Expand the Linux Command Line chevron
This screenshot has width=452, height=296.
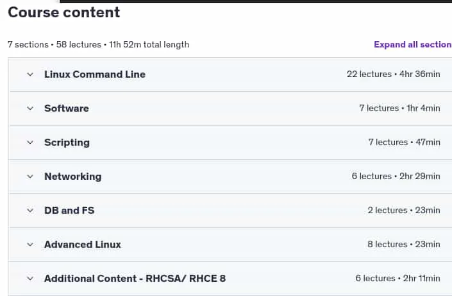(x=30, y=74)
